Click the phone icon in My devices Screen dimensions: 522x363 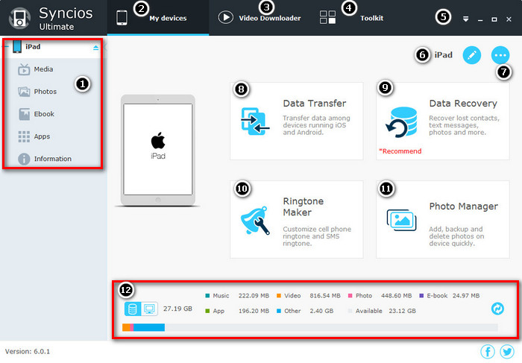click(x=122, y=18)
